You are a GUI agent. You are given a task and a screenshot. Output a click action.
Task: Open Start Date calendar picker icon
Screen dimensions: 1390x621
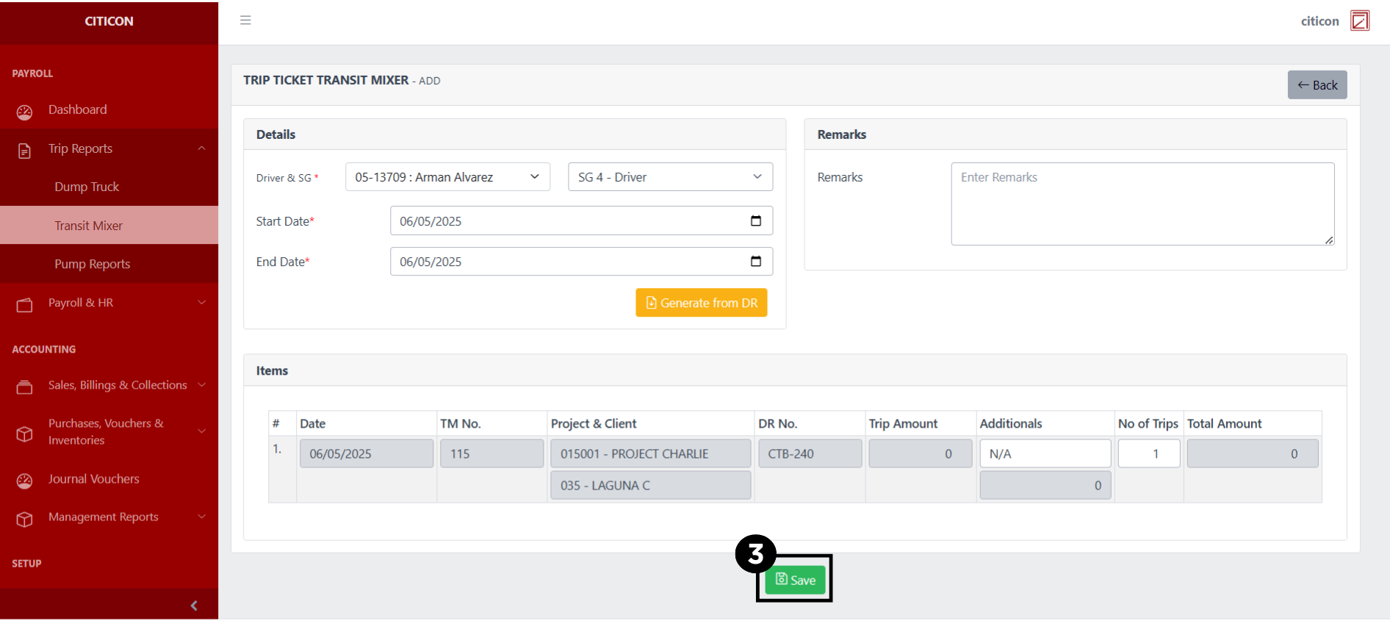(755, 221)
